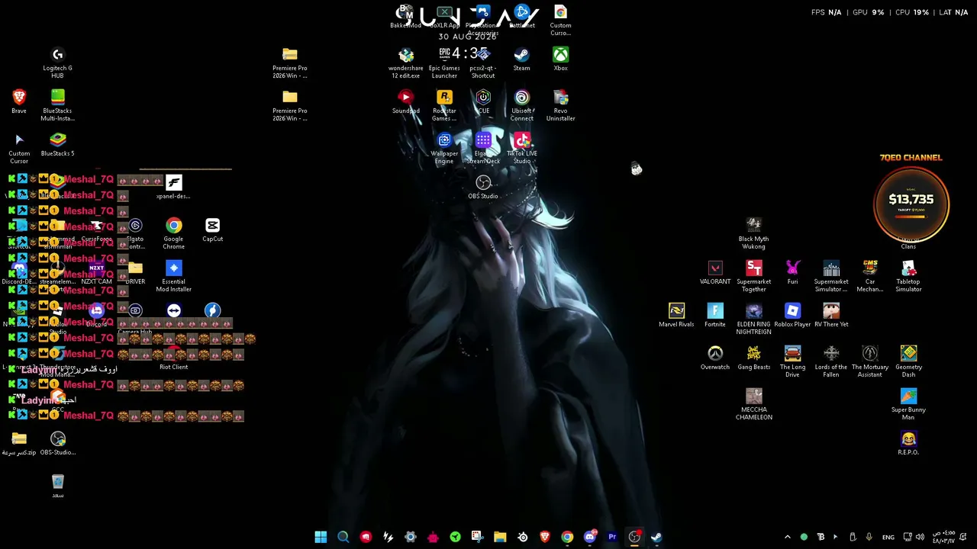The image size is (977, 549).
Task: Select the Wallpaper Engine desktop icon
Action: click(444, 148)
